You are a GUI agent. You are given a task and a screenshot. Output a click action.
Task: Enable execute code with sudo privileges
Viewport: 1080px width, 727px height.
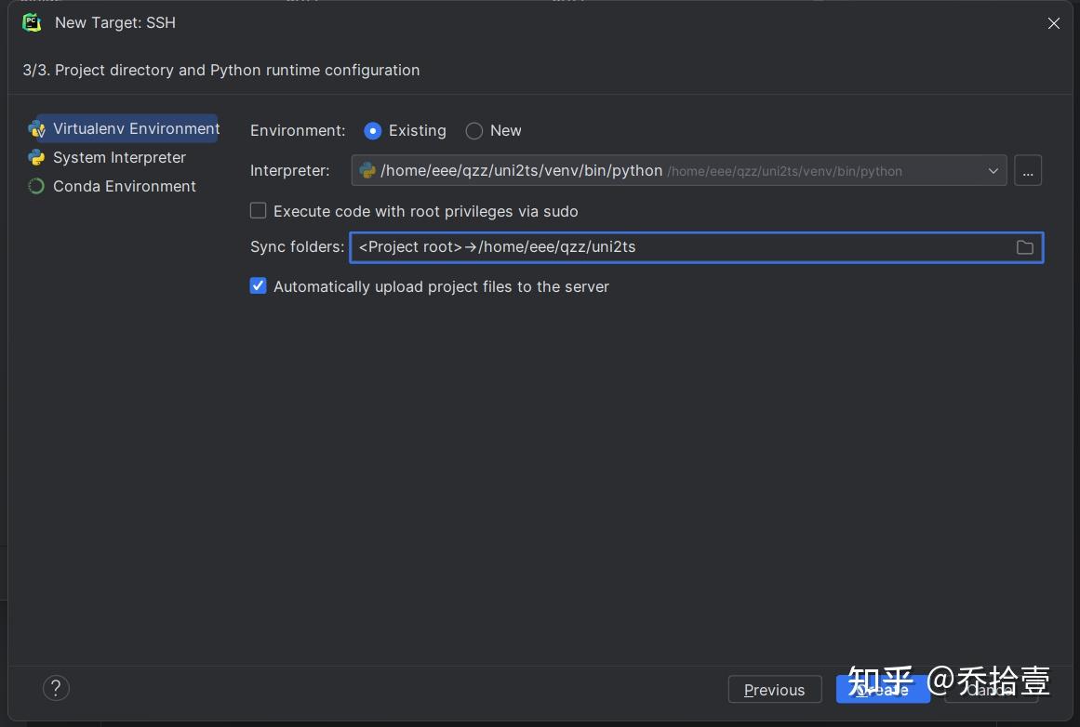pos(258,210)
